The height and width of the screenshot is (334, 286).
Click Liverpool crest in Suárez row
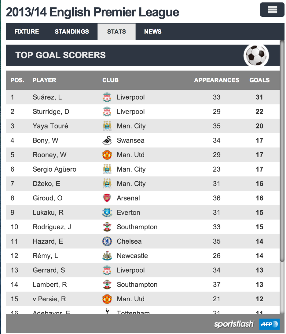coord(107,97)
